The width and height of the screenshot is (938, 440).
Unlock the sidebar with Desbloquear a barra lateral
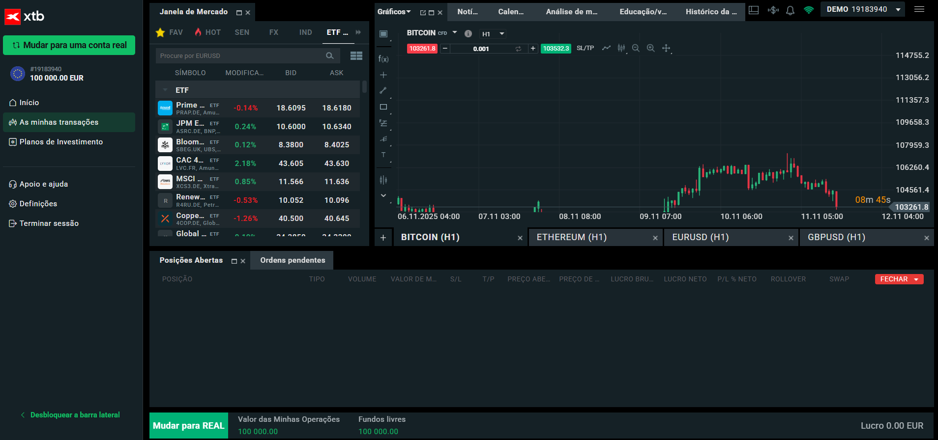(71, 415)
